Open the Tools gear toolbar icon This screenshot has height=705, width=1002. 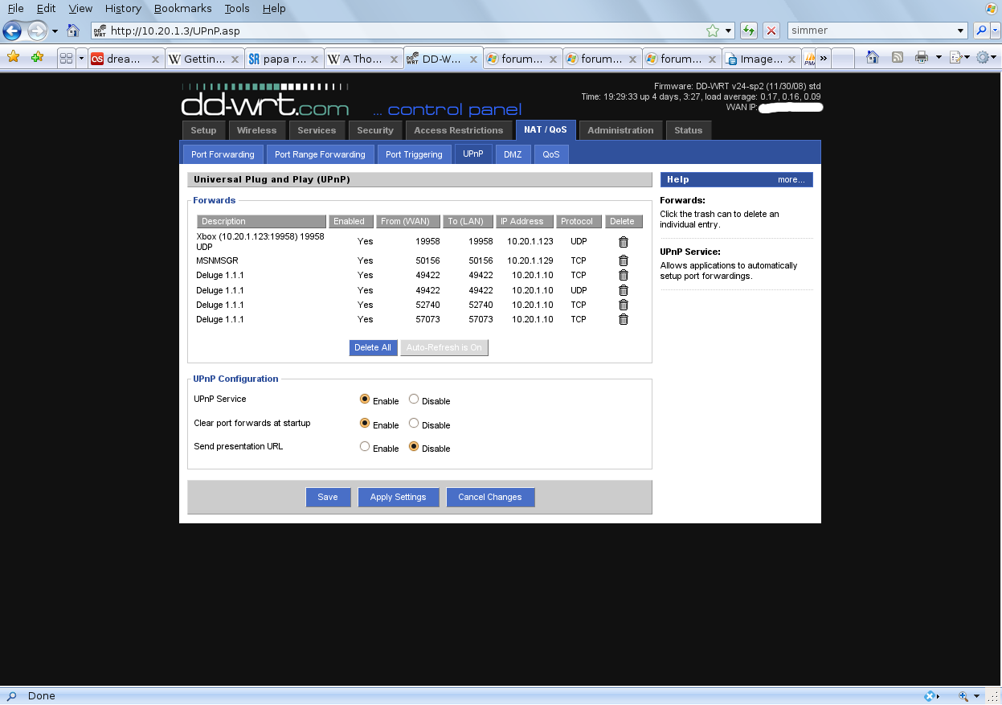[x=985, y=58]
